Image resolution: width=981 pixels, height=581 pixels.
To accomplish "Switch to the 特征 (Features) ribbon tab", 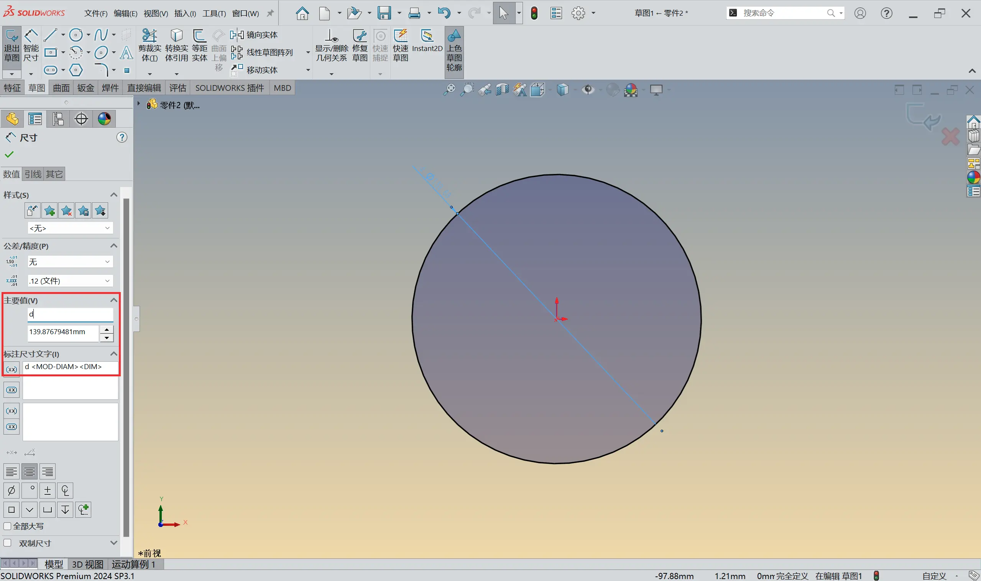I will (12, 88).
